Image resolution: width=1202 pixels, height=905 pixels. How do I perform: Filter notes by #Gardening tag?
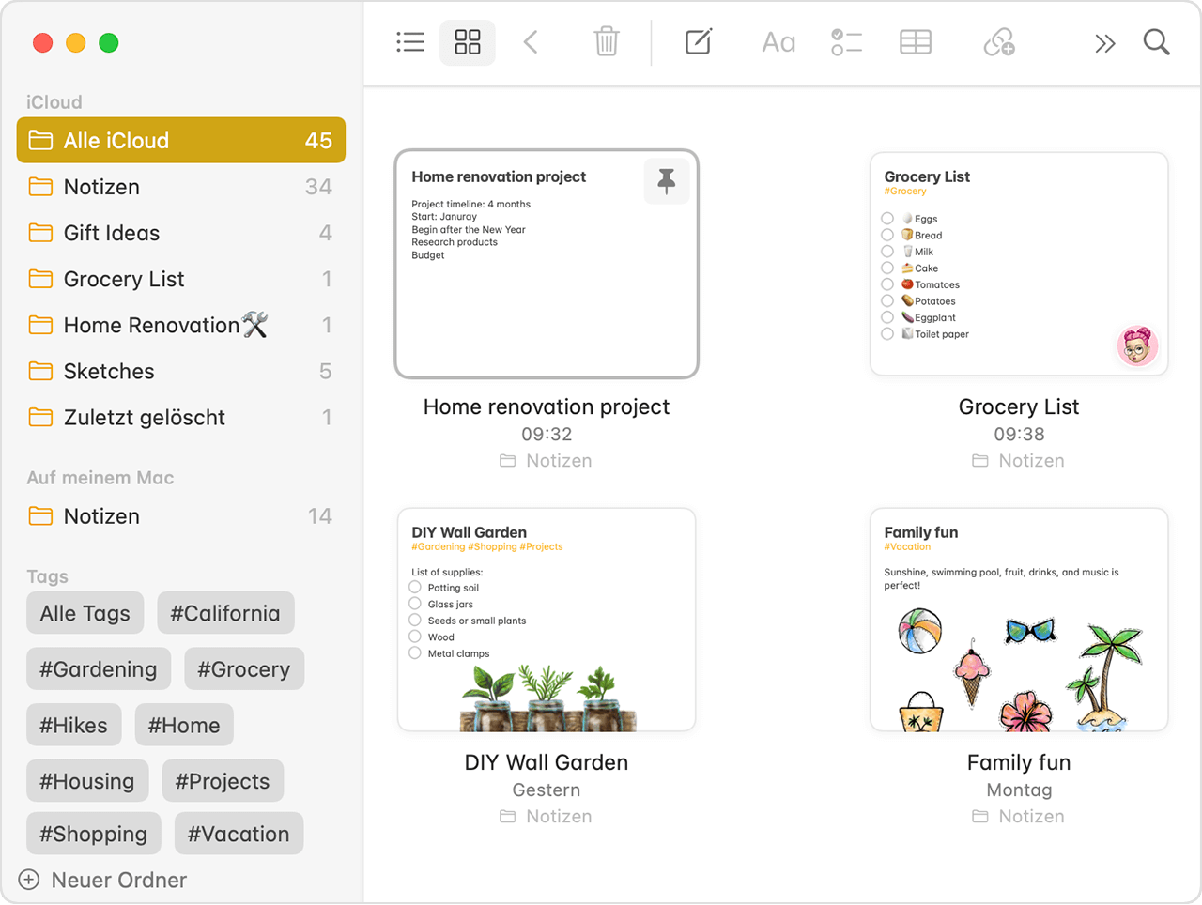99,669
